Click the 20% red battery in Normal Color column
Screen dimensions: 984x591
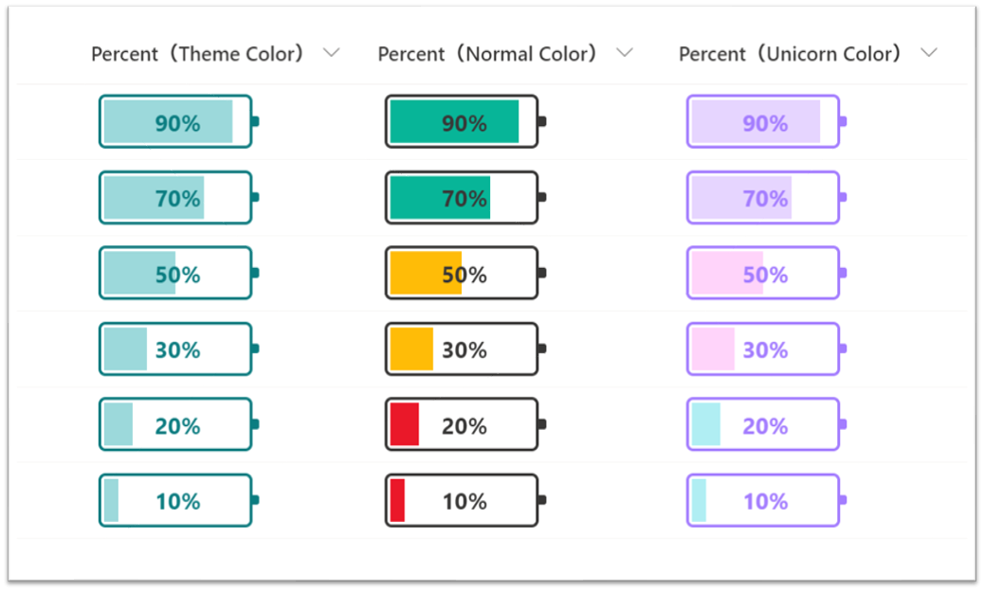(463, 425)
